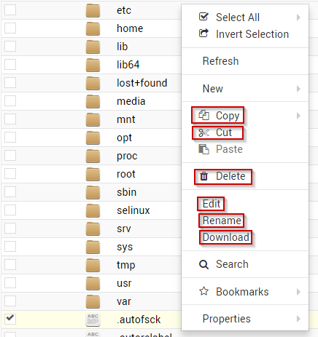Uncheck the .autofsck file checkbox
Screen dimensions: 318x337
pos(10,319)
